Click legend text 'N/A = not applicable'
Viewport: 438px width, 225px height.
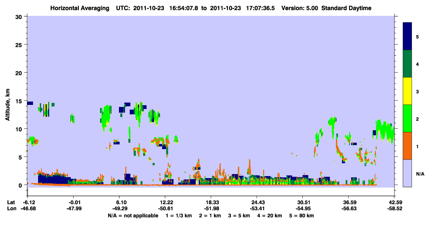pyautogui.click(x=133, y=216)
